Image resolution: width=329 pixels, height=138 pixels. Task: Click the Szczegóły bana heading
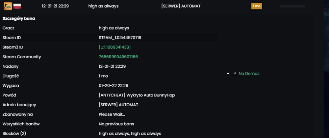19,19
